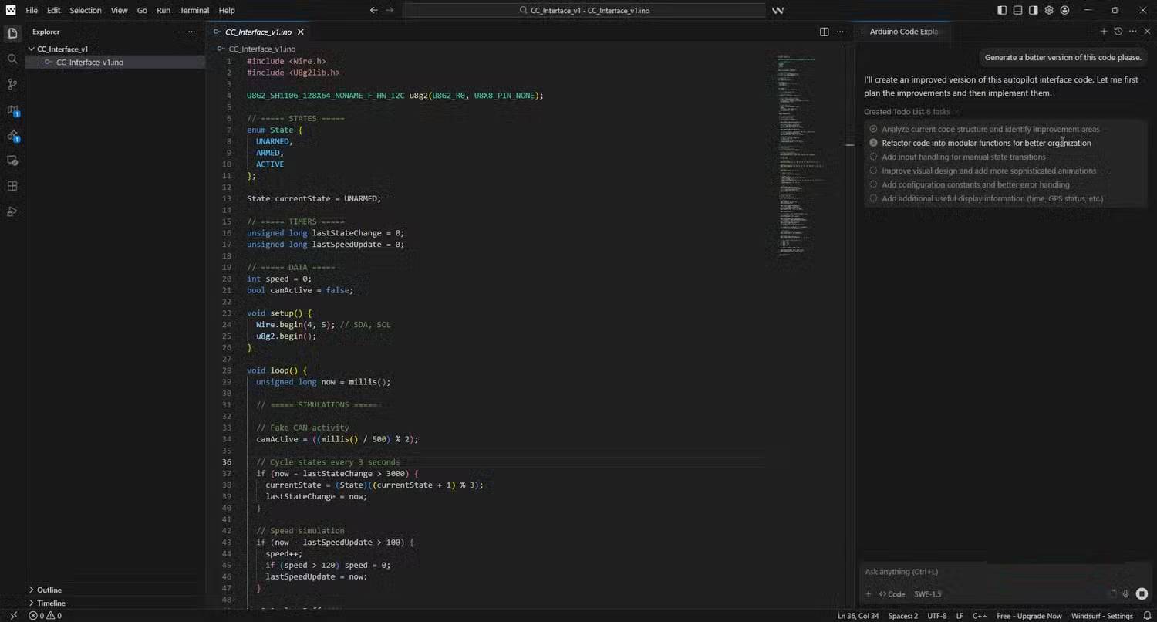Open the account profile menu
This screenshot has width=1157, height=622.
(1064, 10)
